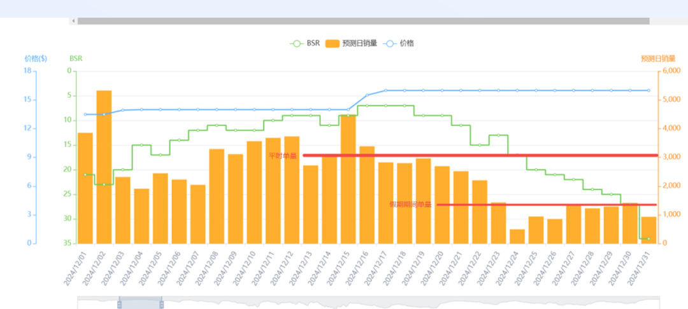This screenshot has height=309, width=688.
Task: Click the 5,000 label on the sales axis
Action: pos(672,99)
